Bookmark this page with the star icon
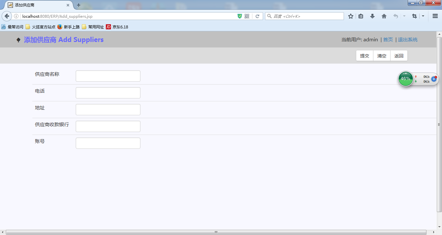 click(351, 16)
